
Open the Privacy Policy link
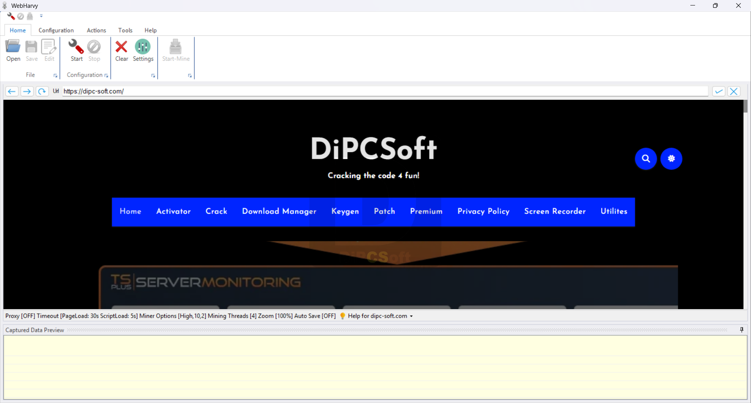pyautogui.click(x=483, y=211)
